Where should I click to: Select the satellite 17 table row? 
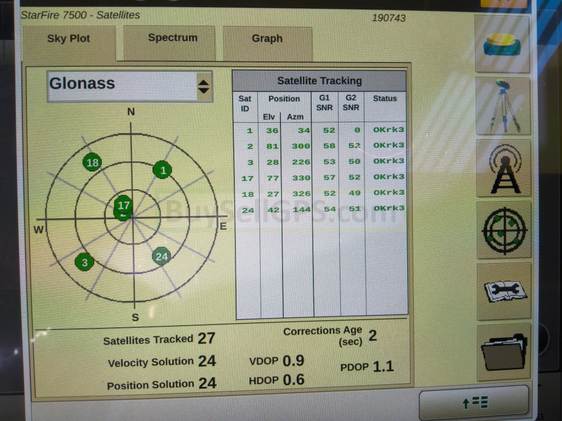[x=319, y=178]
